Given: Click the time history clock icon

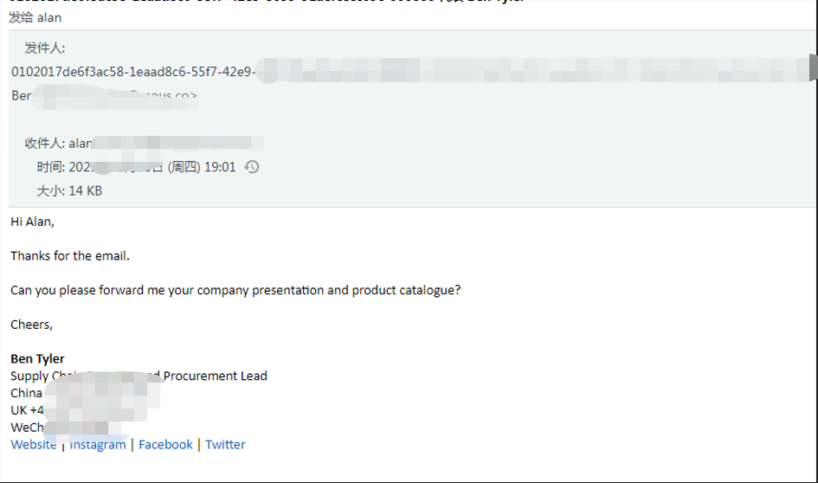Looking at the screenshot, I should pyautogui.click(x=252, y=167).
